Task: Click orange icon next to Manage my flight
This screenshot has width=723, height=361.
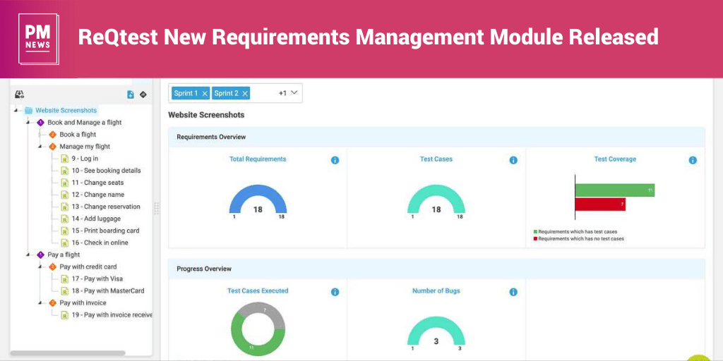Action: click(52, 147)
